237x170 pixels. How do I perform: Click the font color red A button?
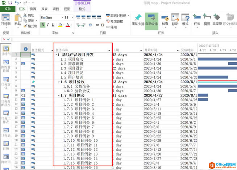tap(67, 25)
